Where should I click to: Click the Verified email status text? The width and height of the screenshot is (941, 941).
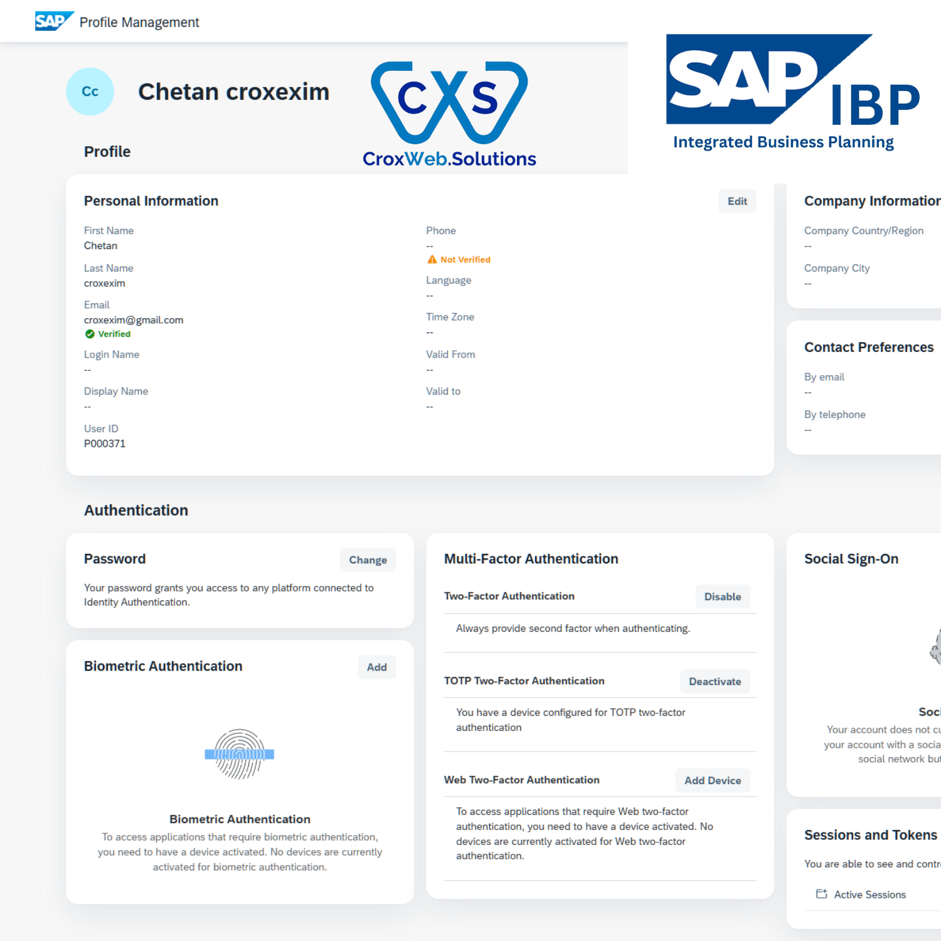pyautogui.click(x=114, y=334)
